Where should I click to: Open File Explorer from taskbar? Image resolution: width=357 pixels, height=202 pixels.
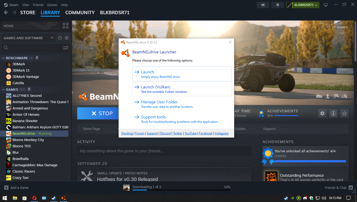point(15,198)
